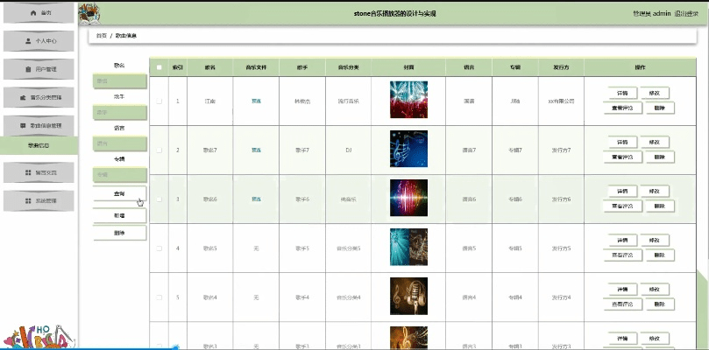Click the app logo in header
The width and height of the screenshot is (709, 350).
[x=89, y=14]
